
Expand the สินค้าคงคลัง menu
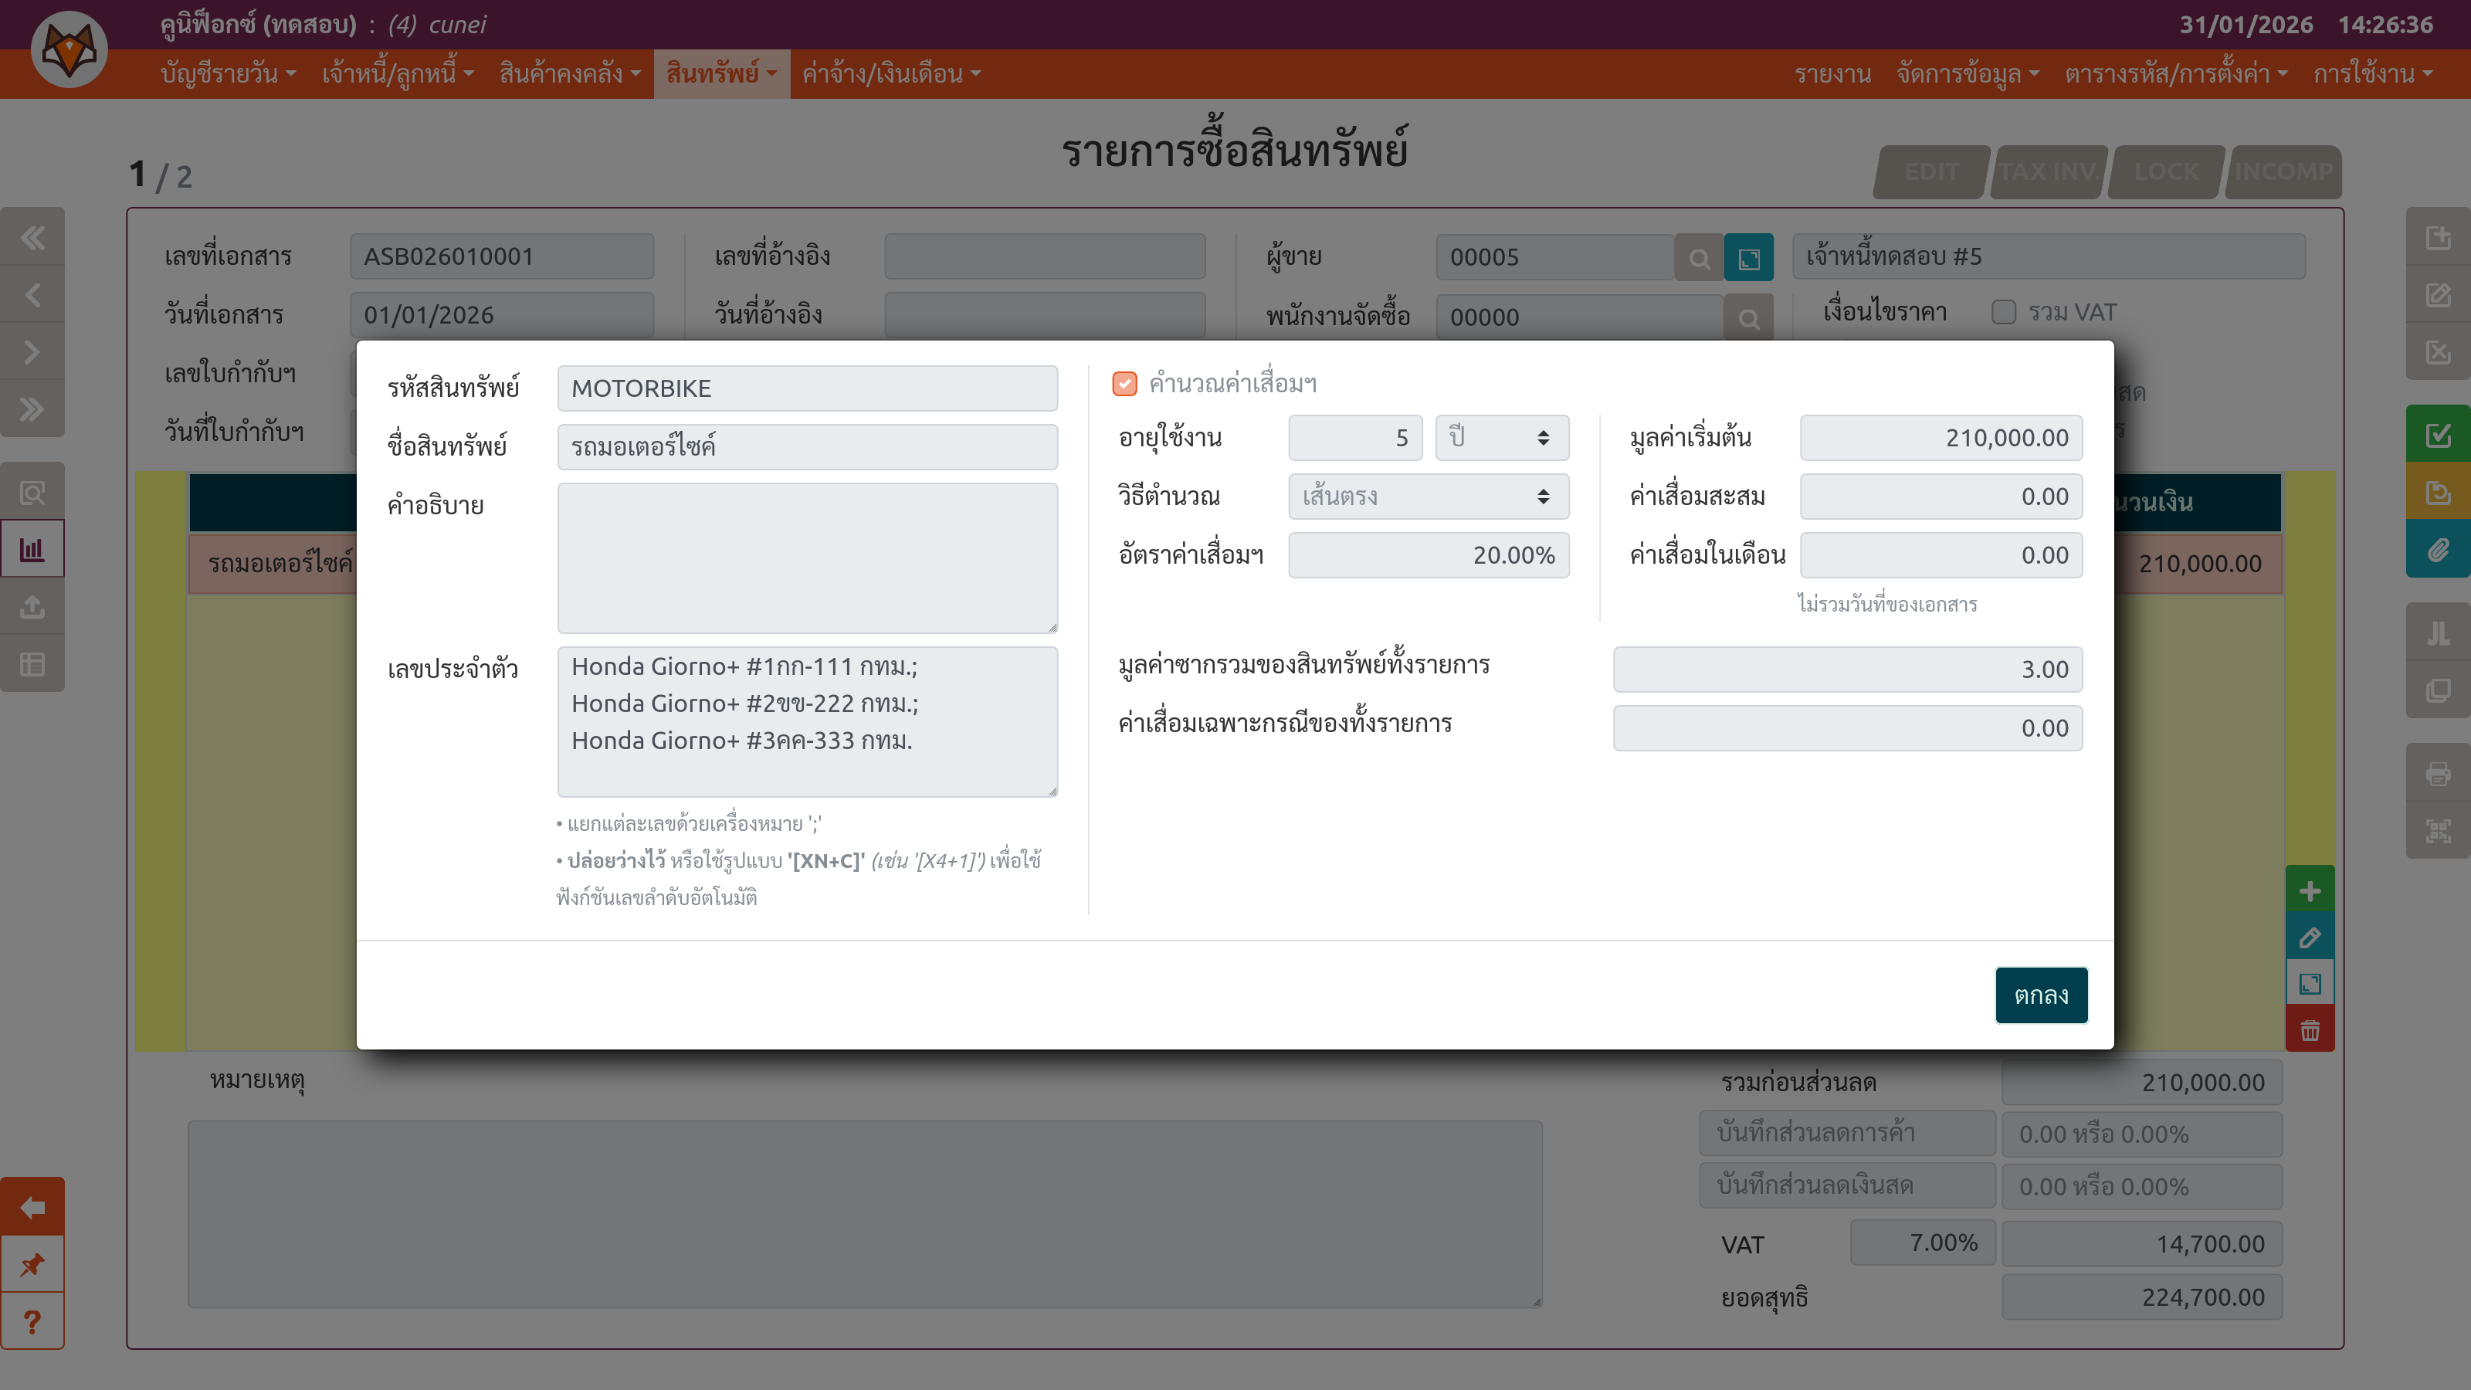click(x=570, y=74)
